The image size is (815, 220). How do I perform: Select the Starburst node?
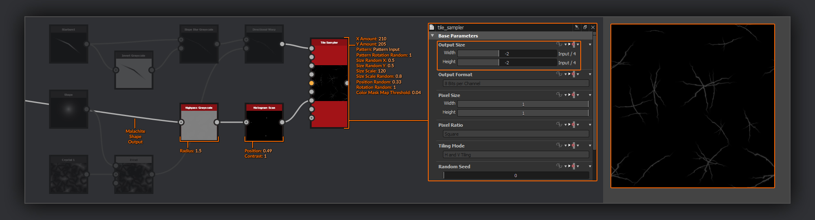[x=68, y=44]
